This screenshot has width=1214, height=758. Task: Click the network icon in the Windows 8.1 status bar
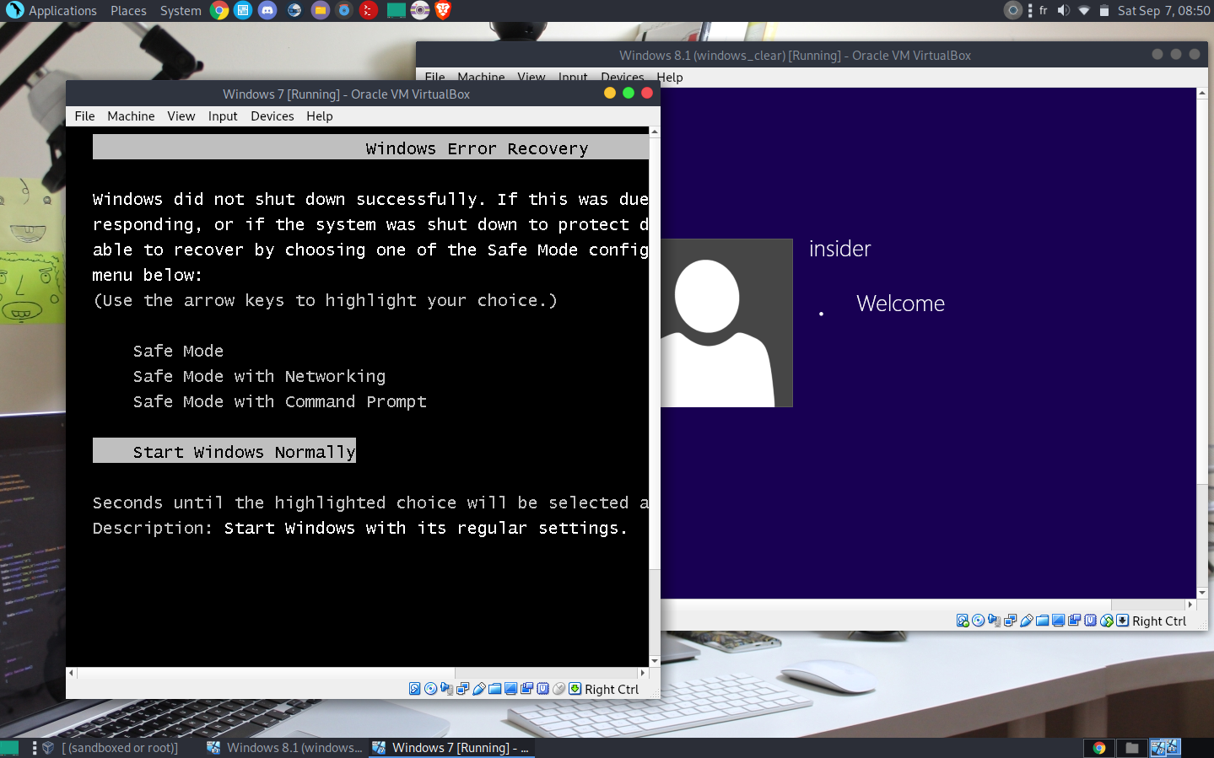(1010, 621)
